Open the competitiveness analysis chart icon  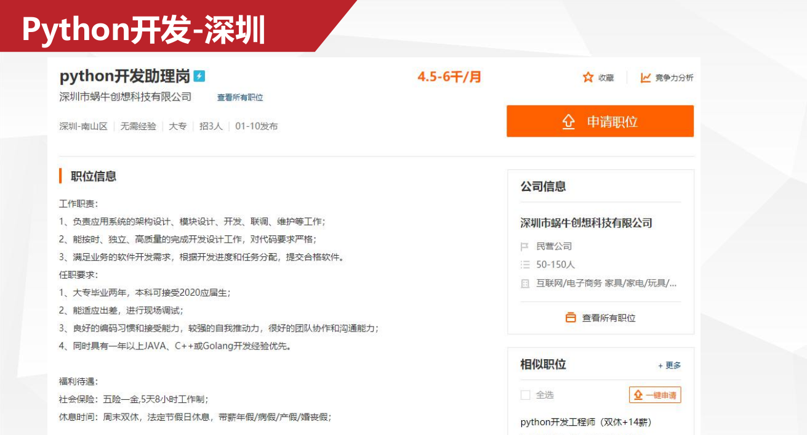tap(646, 77)
